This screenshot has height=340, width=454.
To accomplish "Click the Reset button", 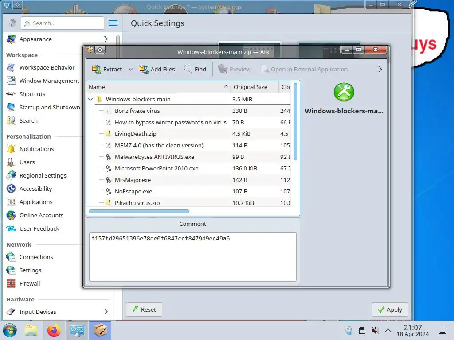I will click(144, 309).
